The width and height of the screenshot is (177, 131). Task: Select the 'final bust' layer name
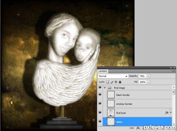tap(121, 113)
